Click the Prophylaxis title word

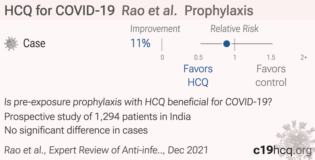(219, 11)
